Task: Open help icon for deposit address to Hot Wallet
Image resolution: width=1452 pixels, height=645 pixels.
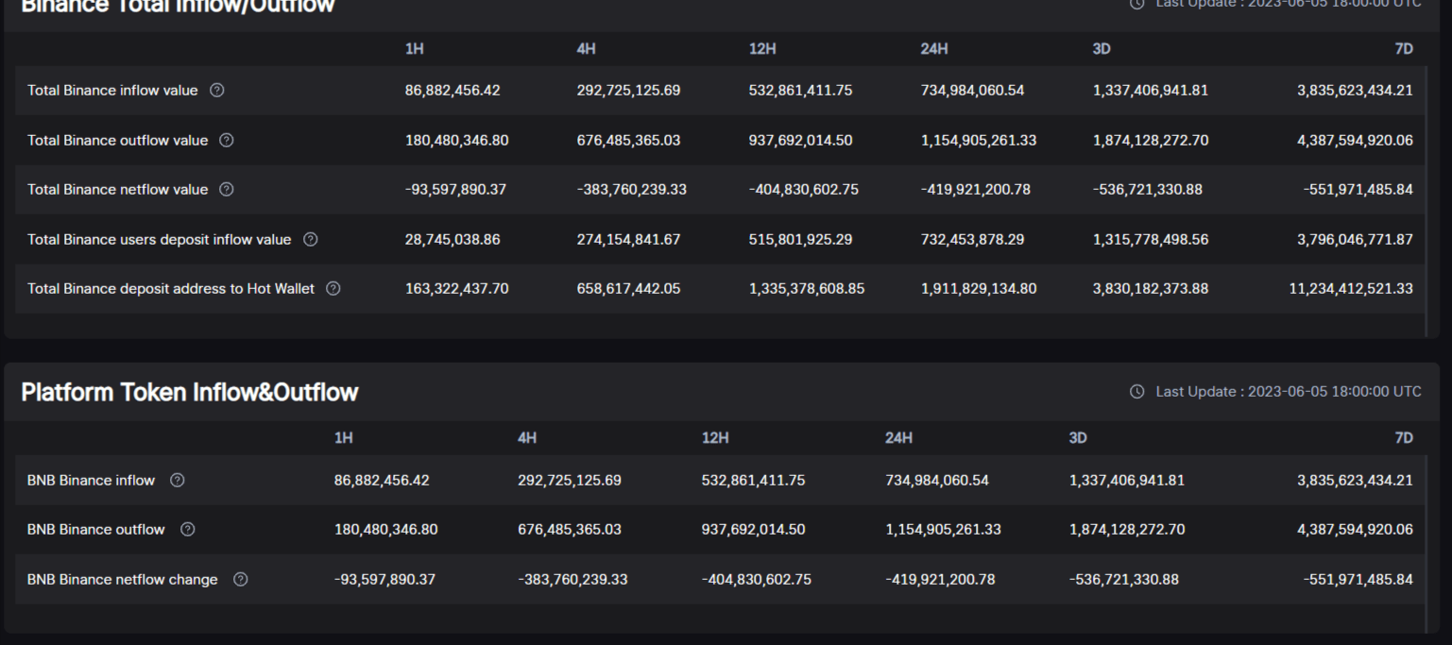Action: tap(333, 288)
